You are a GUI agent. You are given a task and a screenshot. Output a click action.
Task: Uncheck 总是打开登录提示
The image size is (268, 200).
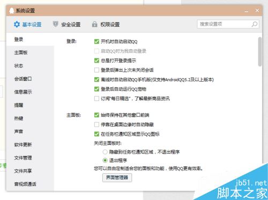tap(96, 61)
